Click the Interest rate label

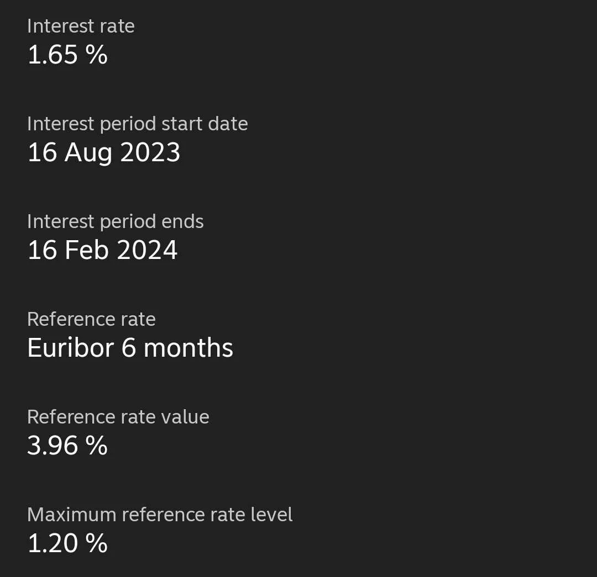click(81, 27)
